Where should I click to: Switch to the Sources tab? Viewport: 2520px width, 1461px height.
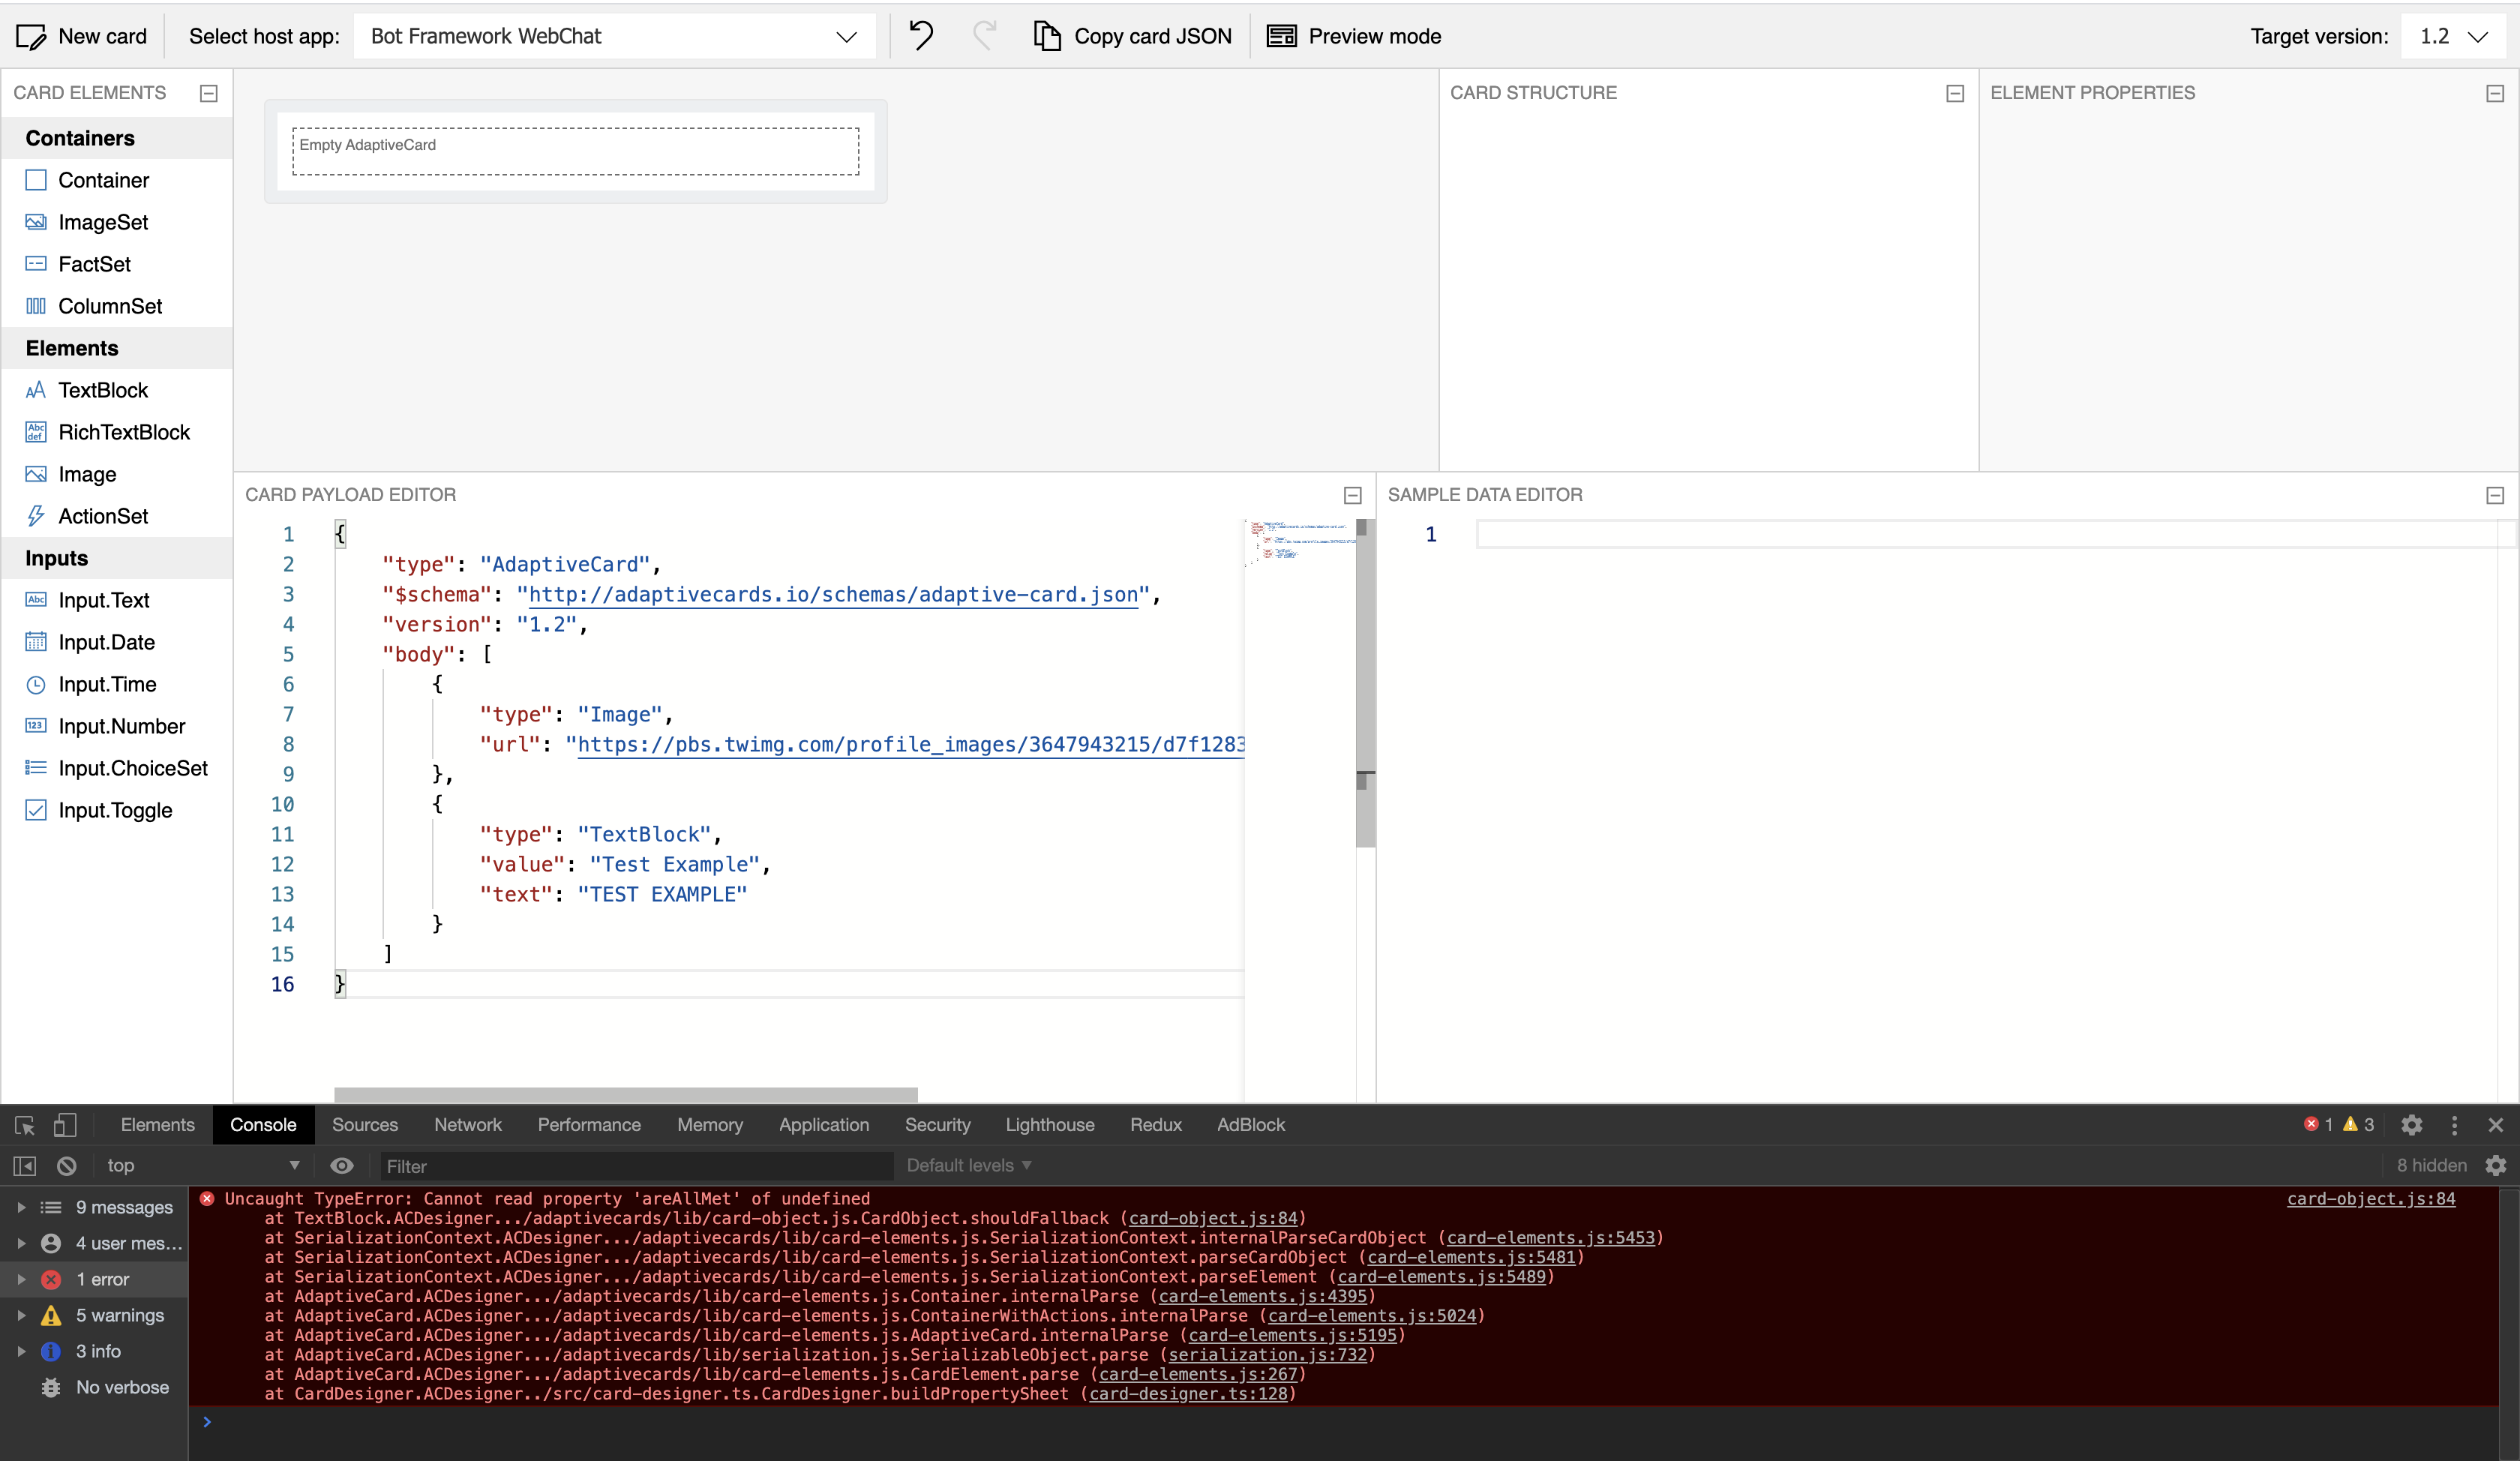pyautogui.click(x=364, y=1124)
